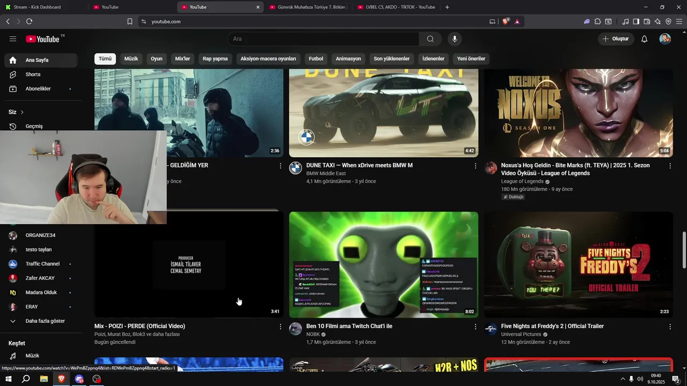Viewport: 687px width, 386px height.
Task: Open the notifications bell
Action: pyautogui.click(x=645, y=39)
